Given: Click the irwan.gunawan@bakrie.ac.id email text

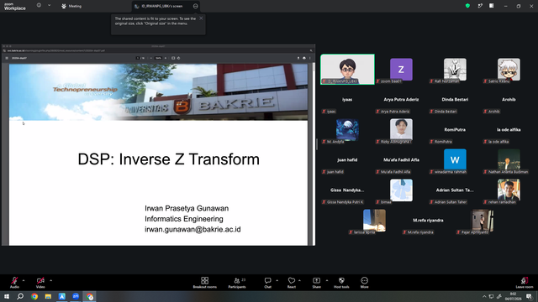Looking at the screenshot, I should click(x=193, y=229).
